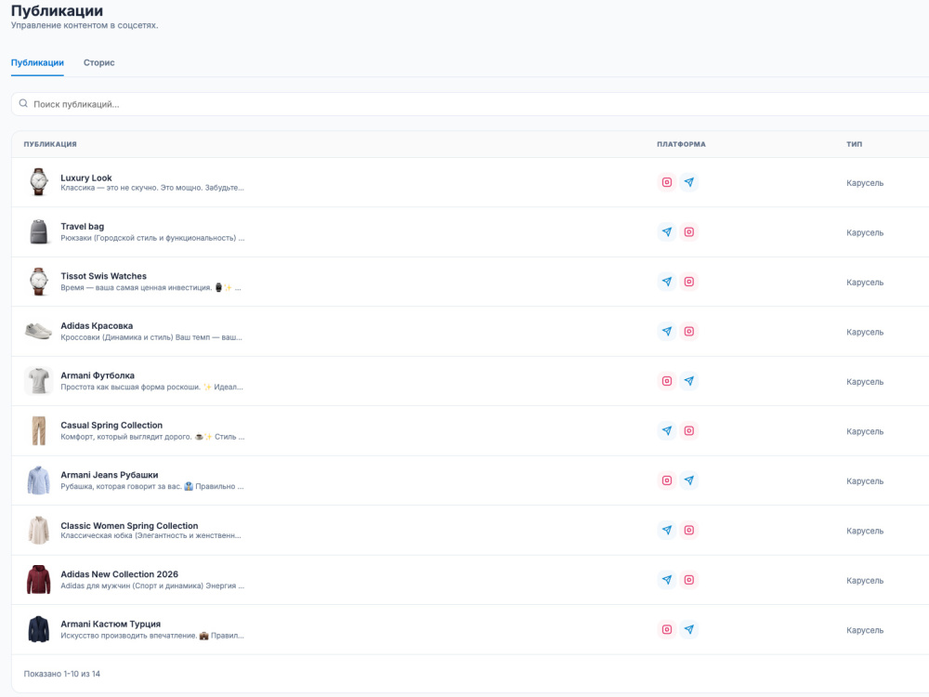Click Instagram icon for Tissot Swis Watches
The height and width of the screenshot is (697, 929).
(x=688, y=282)
